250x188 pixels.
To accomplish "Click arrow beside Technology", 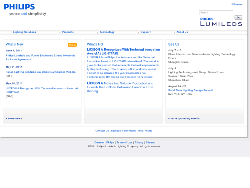I will [97, 33].
